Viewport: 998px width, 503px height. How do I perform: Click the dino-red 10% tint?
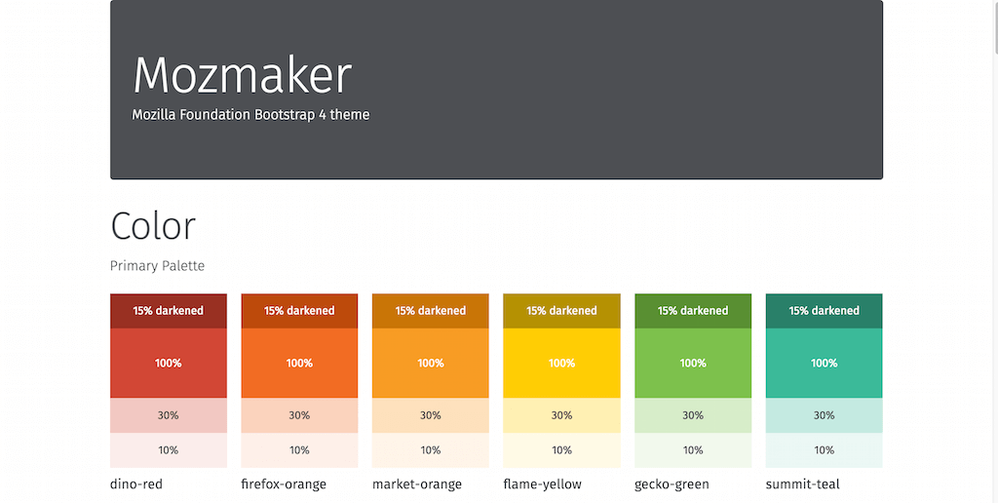point(168,450)
